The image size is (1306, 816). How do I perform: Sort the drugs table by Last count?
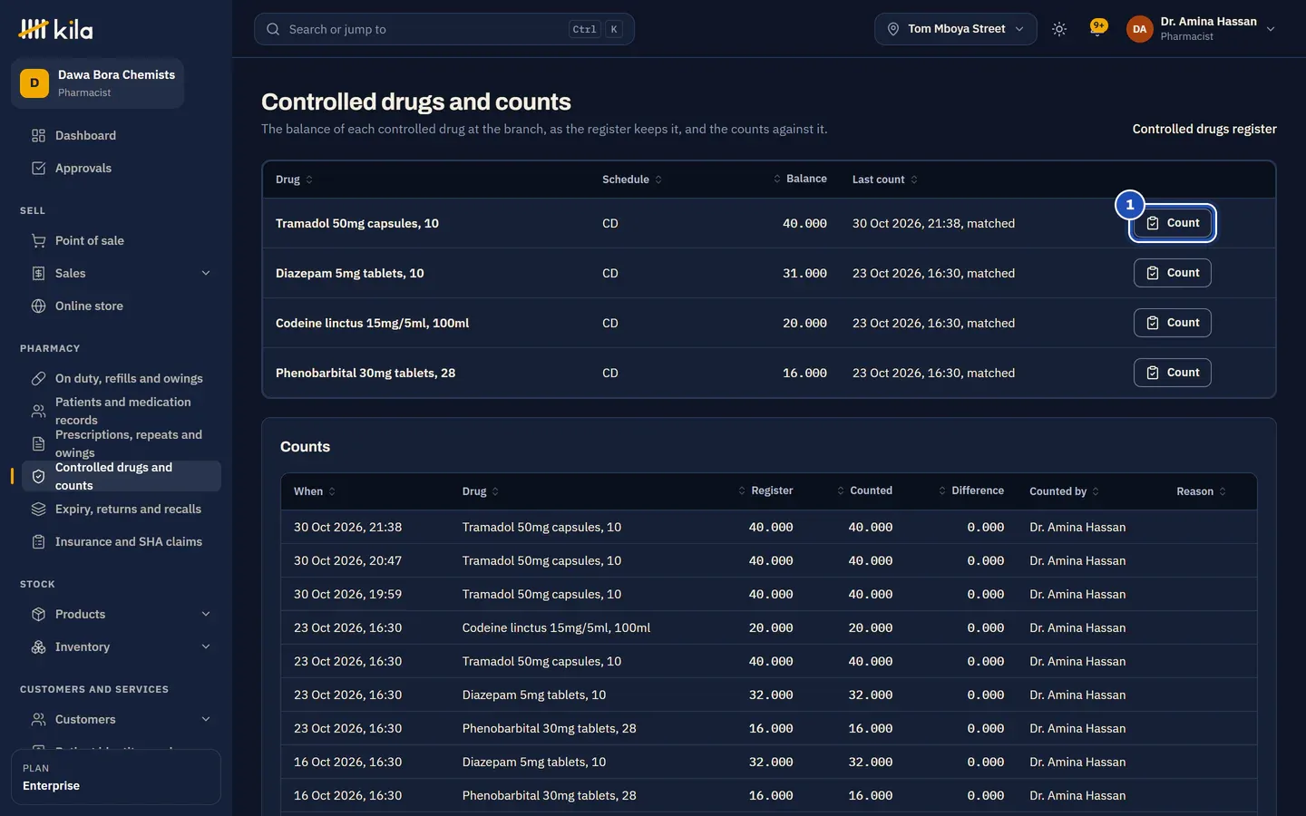(885, 180)
